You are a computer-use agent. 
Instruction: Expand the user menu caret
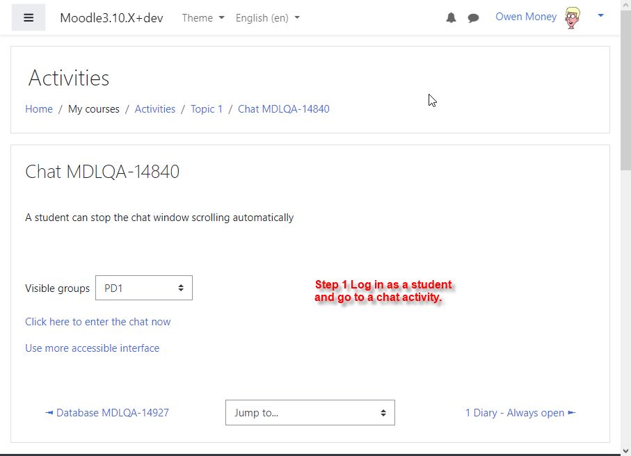click(601, 15)
